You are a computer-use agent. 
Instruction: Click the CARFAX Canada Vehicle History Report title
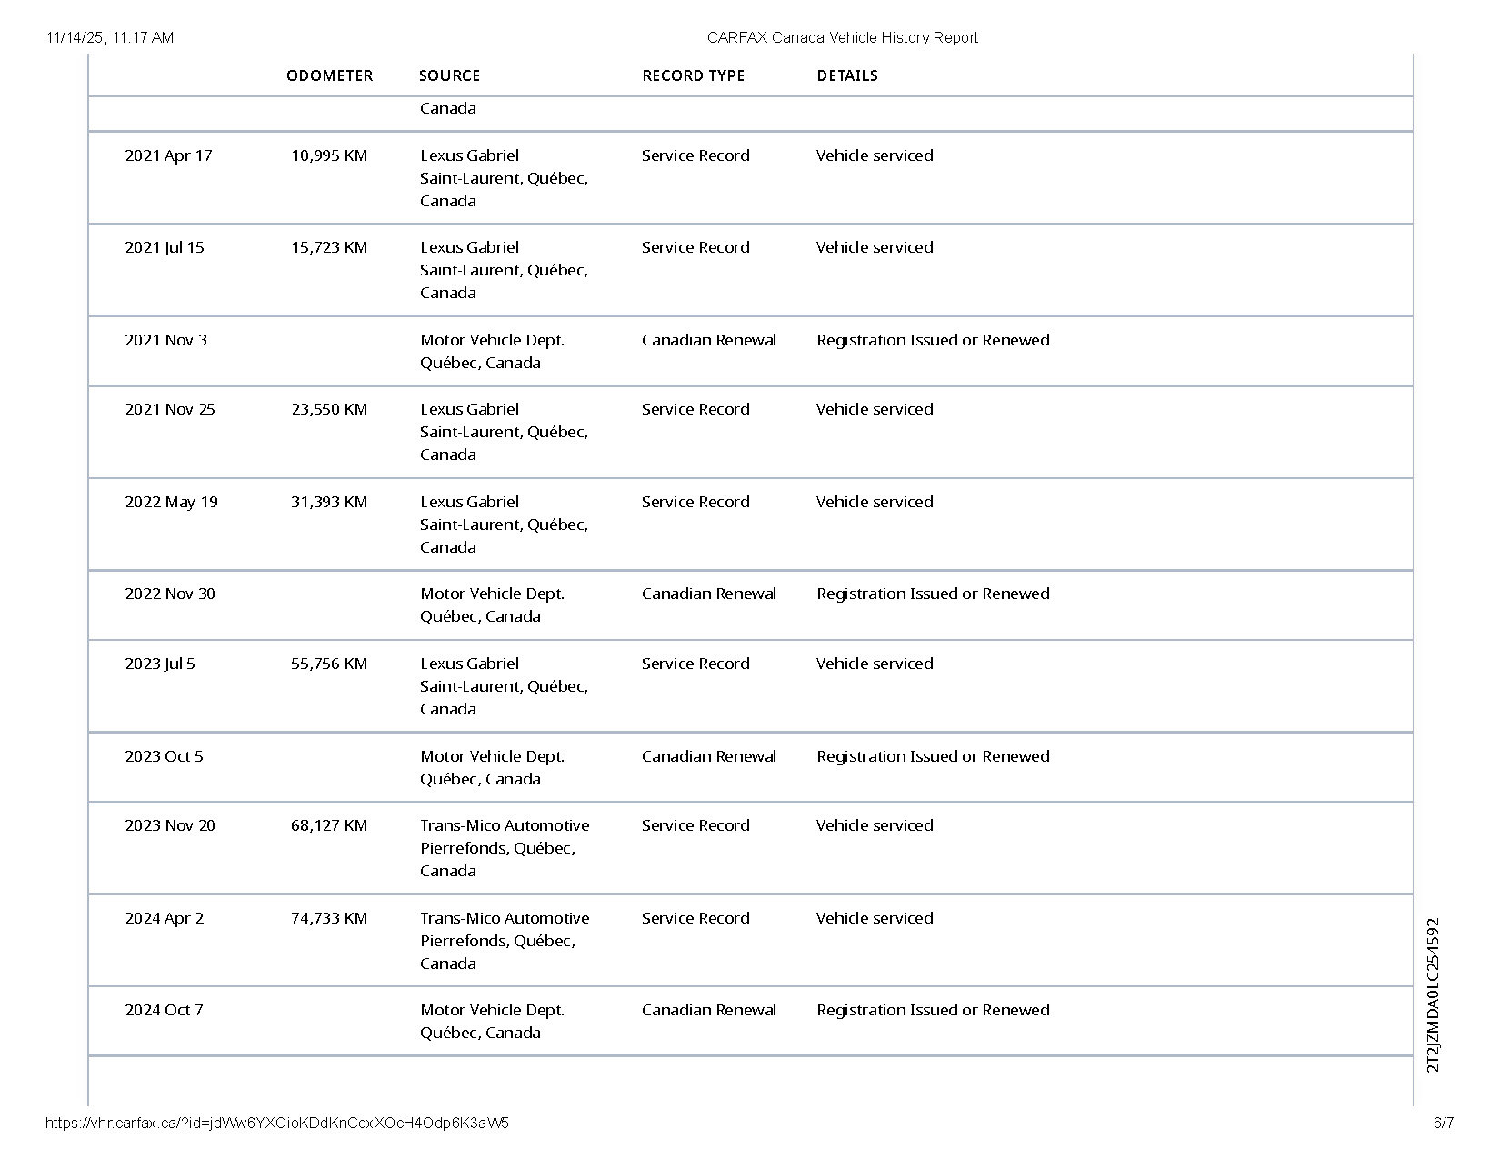point(842,37)
